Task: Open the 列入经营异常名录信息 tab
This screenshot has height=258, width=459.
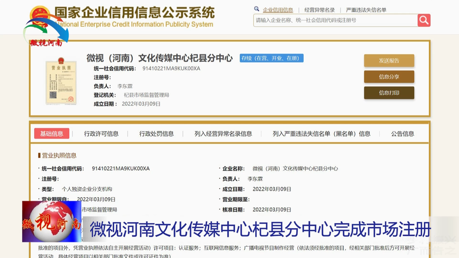Action: (x=223, y=134)
